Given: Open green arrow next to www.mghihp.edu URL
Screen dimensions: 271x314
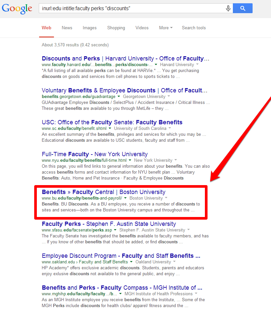Looking at the screenshot, I should point(120,294).
